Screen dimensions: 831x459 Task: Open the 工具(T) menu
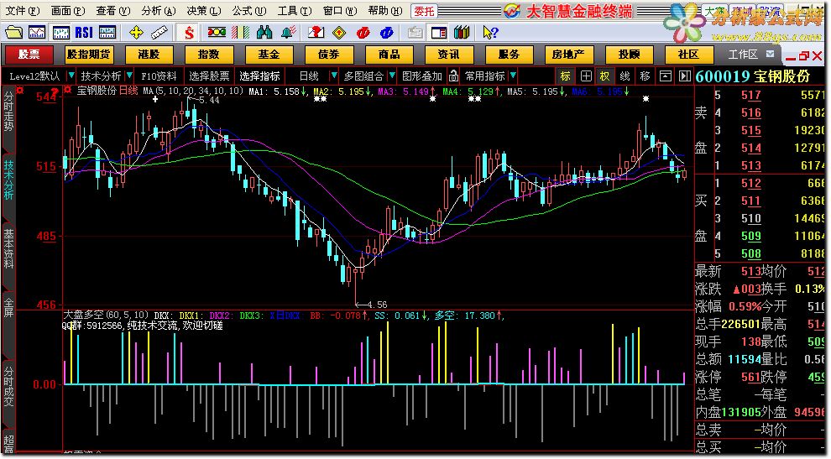click(x=295, y=11)
